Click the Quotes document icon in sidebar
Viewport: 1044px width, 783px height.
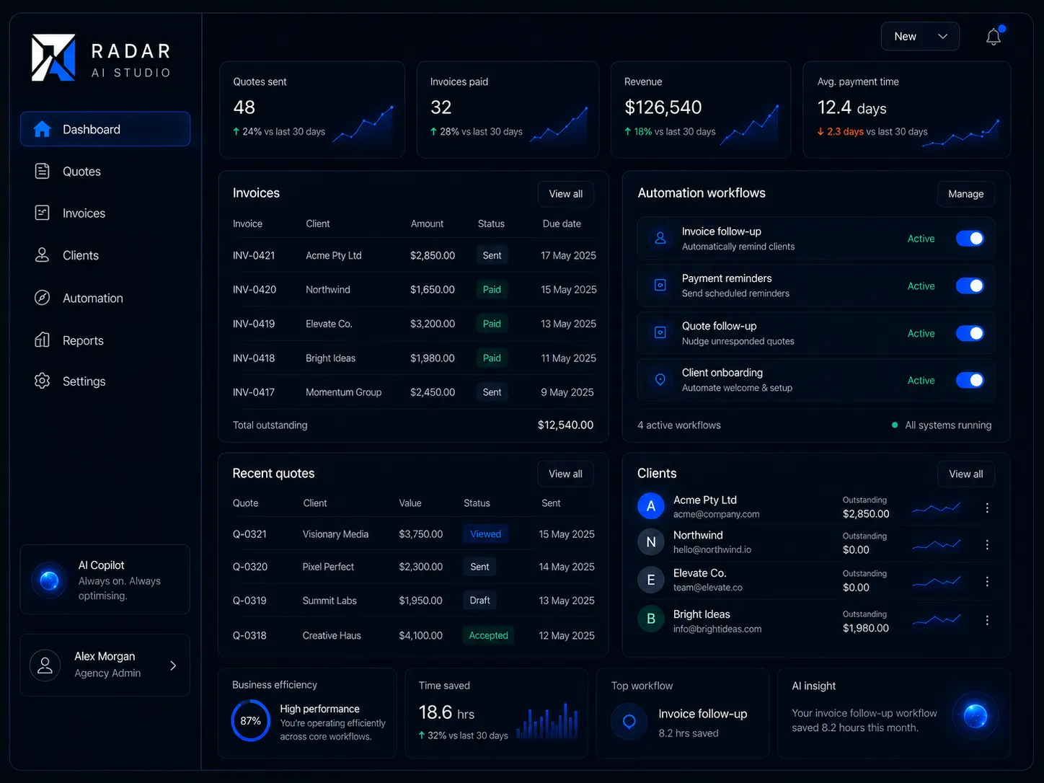43,171
